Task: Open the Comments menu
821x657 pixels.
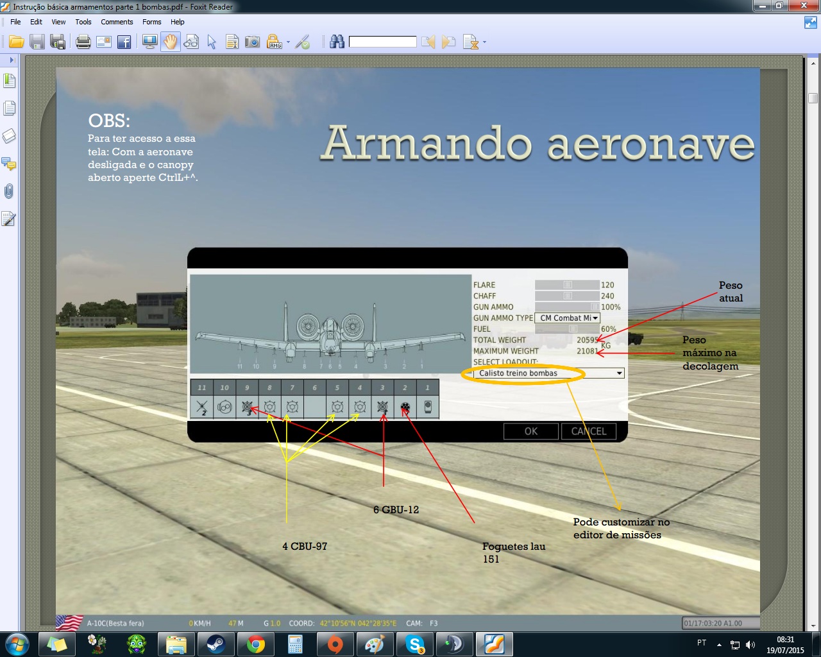Action: (117, 22)
